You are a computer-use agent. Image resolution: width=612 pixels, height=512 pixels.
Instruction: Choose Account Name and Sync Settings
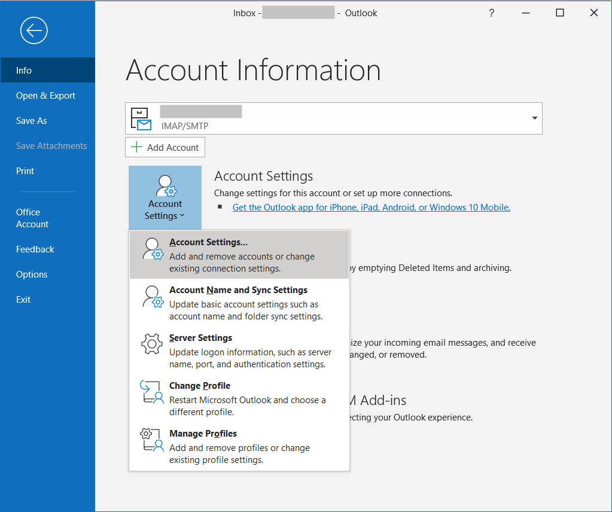(239, 303)
